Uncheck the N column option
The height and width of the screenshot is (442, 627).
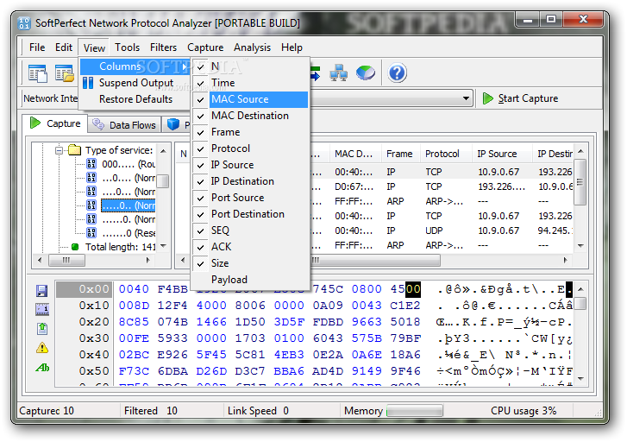pos(250,66)
